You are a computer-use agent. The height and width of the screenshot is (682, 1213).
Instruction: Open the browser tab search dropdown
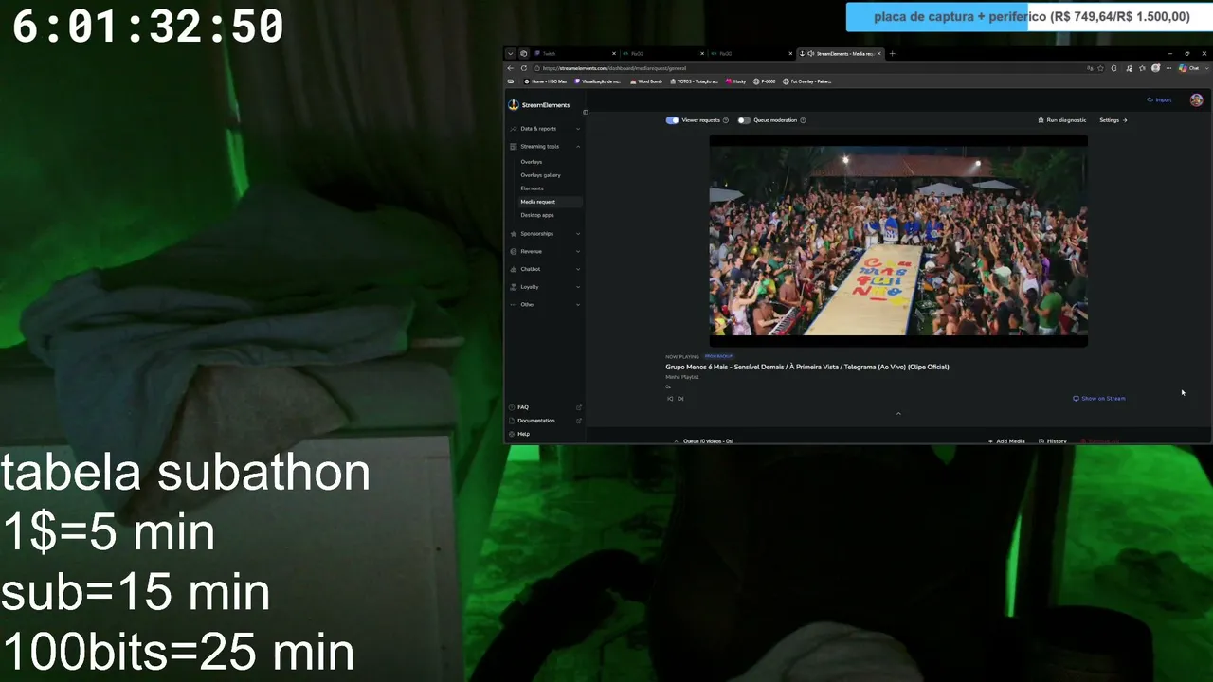511,54
